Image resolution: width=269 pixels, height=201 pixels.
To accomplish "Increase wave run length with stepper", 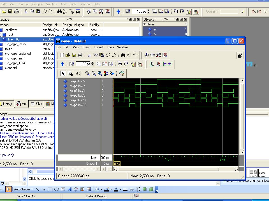I will click(92, 63).
